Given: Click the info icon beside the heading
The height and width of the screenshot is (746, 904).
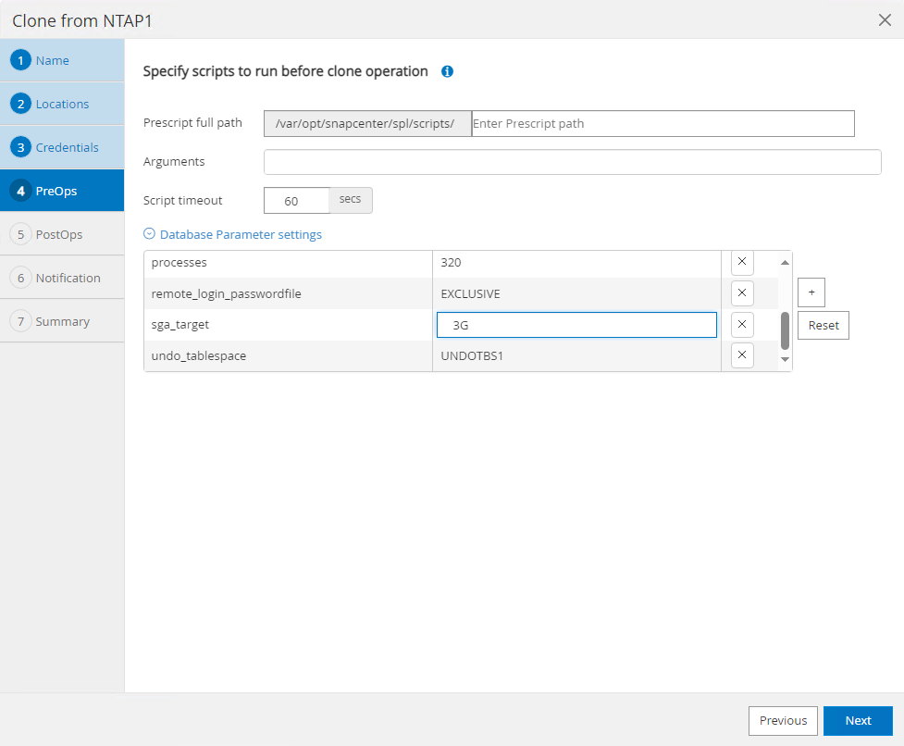Looking at the screenshot, I should (x=447, y=71).
